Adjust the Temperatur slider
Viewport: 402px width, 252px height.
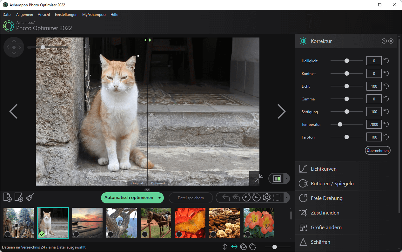(x=340, y=124)
